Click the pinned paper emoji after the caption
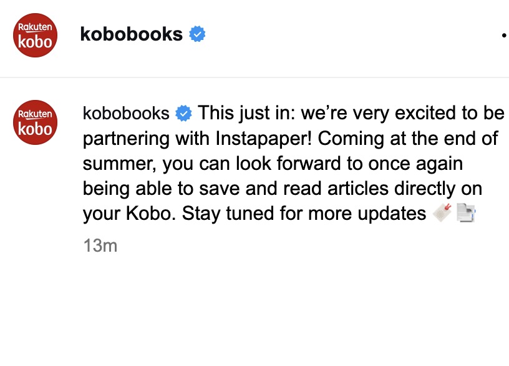Screen dimensions: 509x366 coord(442,213)
